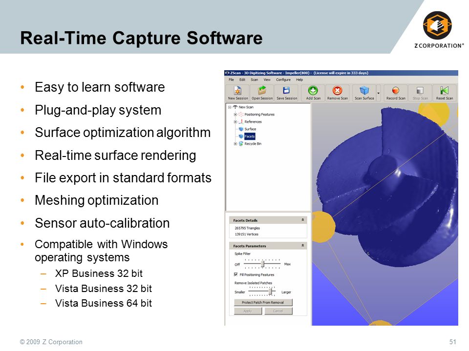This screenshot has height=351, width=469.
Task: Click the Reset Scan icon
Action: (444, 91)
